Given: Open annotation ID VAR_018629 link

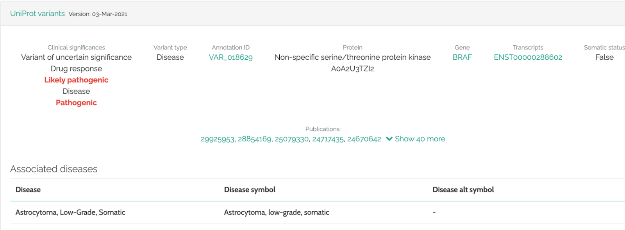Looking at the screenshot, I should click(230, 57).
